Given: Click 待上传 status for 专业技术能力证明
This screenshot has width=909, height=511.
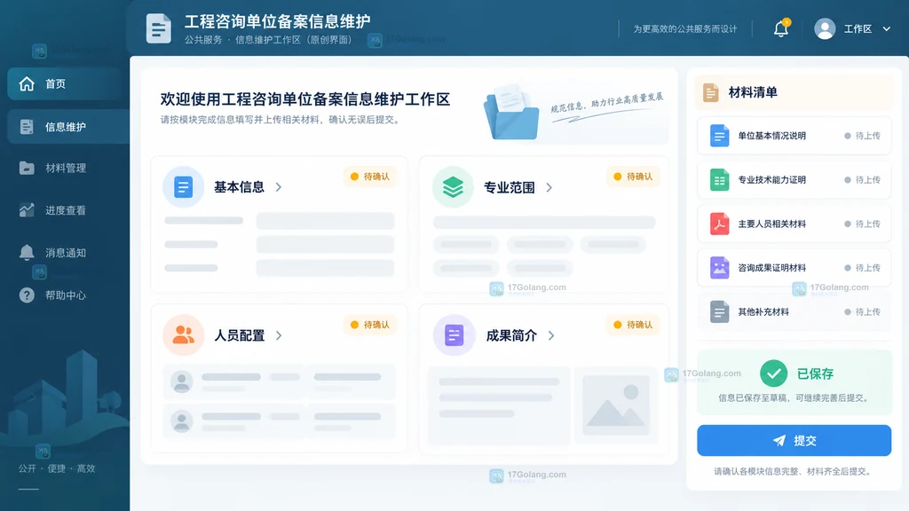Looking at the screenshot, I should pos(863,179).
